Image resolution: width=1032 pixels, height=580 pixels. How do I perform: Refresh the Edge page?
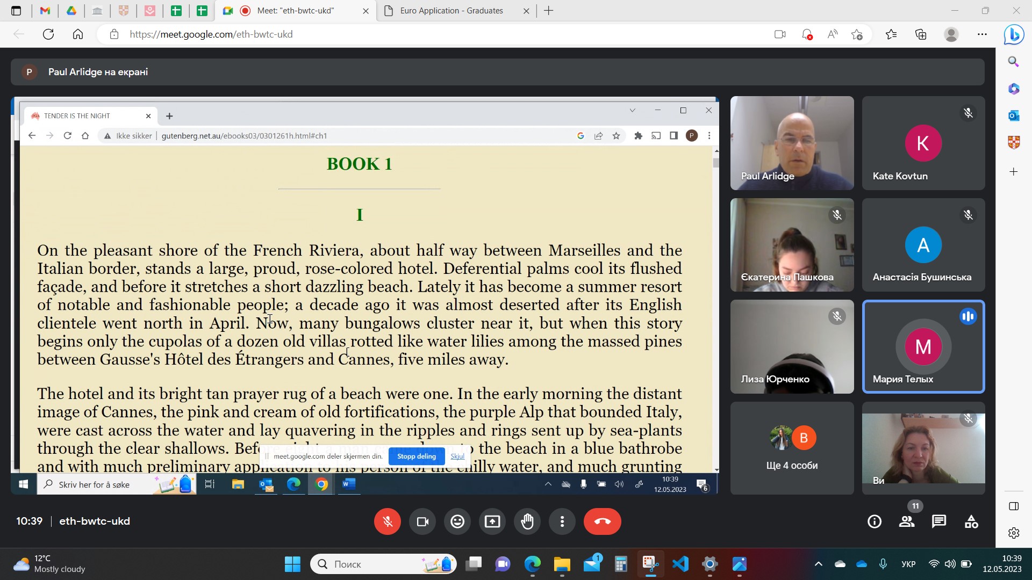pos(48,34)
